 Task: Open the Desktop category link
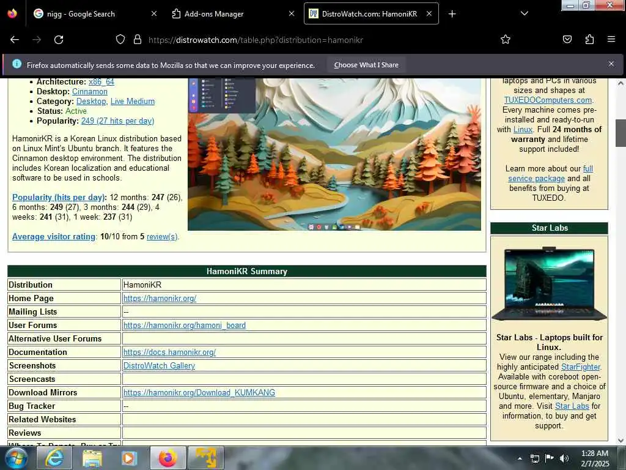(x=91, y=102)
